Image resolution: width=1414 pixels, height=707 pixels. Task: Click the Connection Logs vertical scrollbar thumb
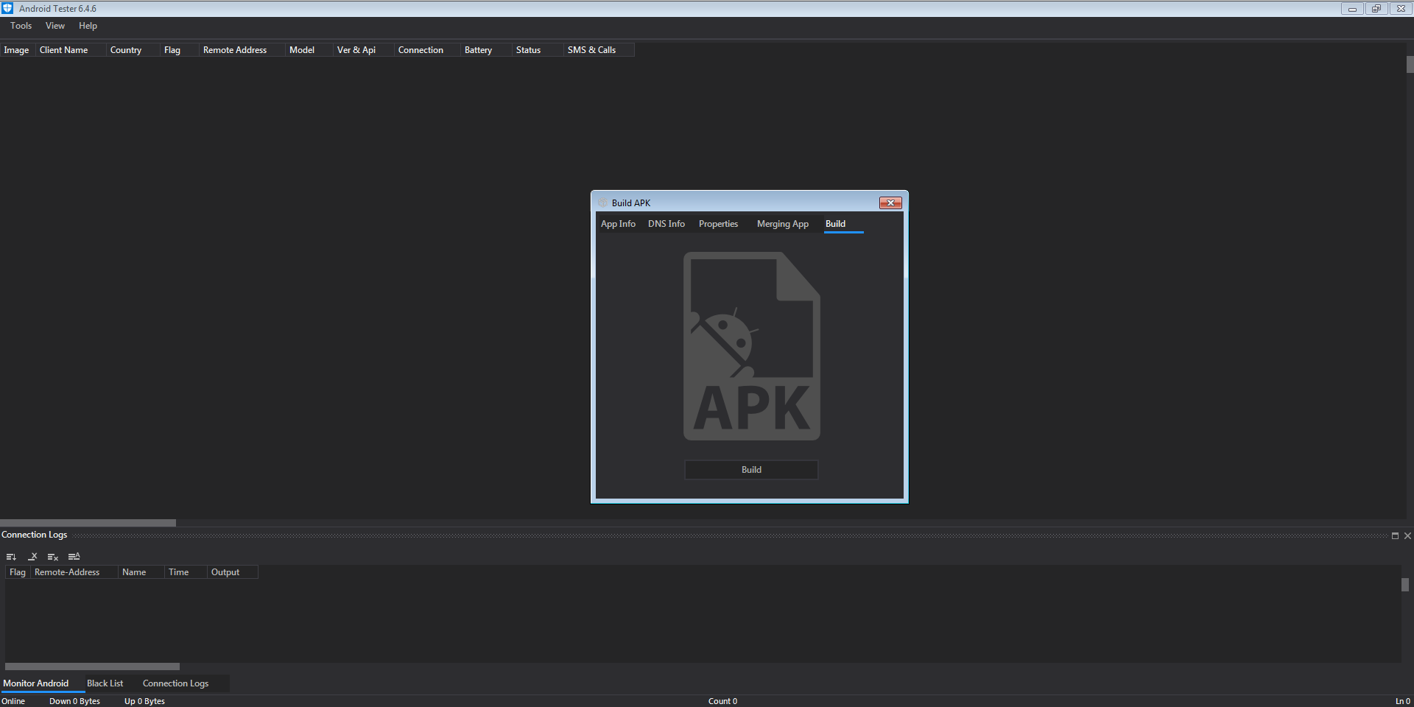point(1405,585)
